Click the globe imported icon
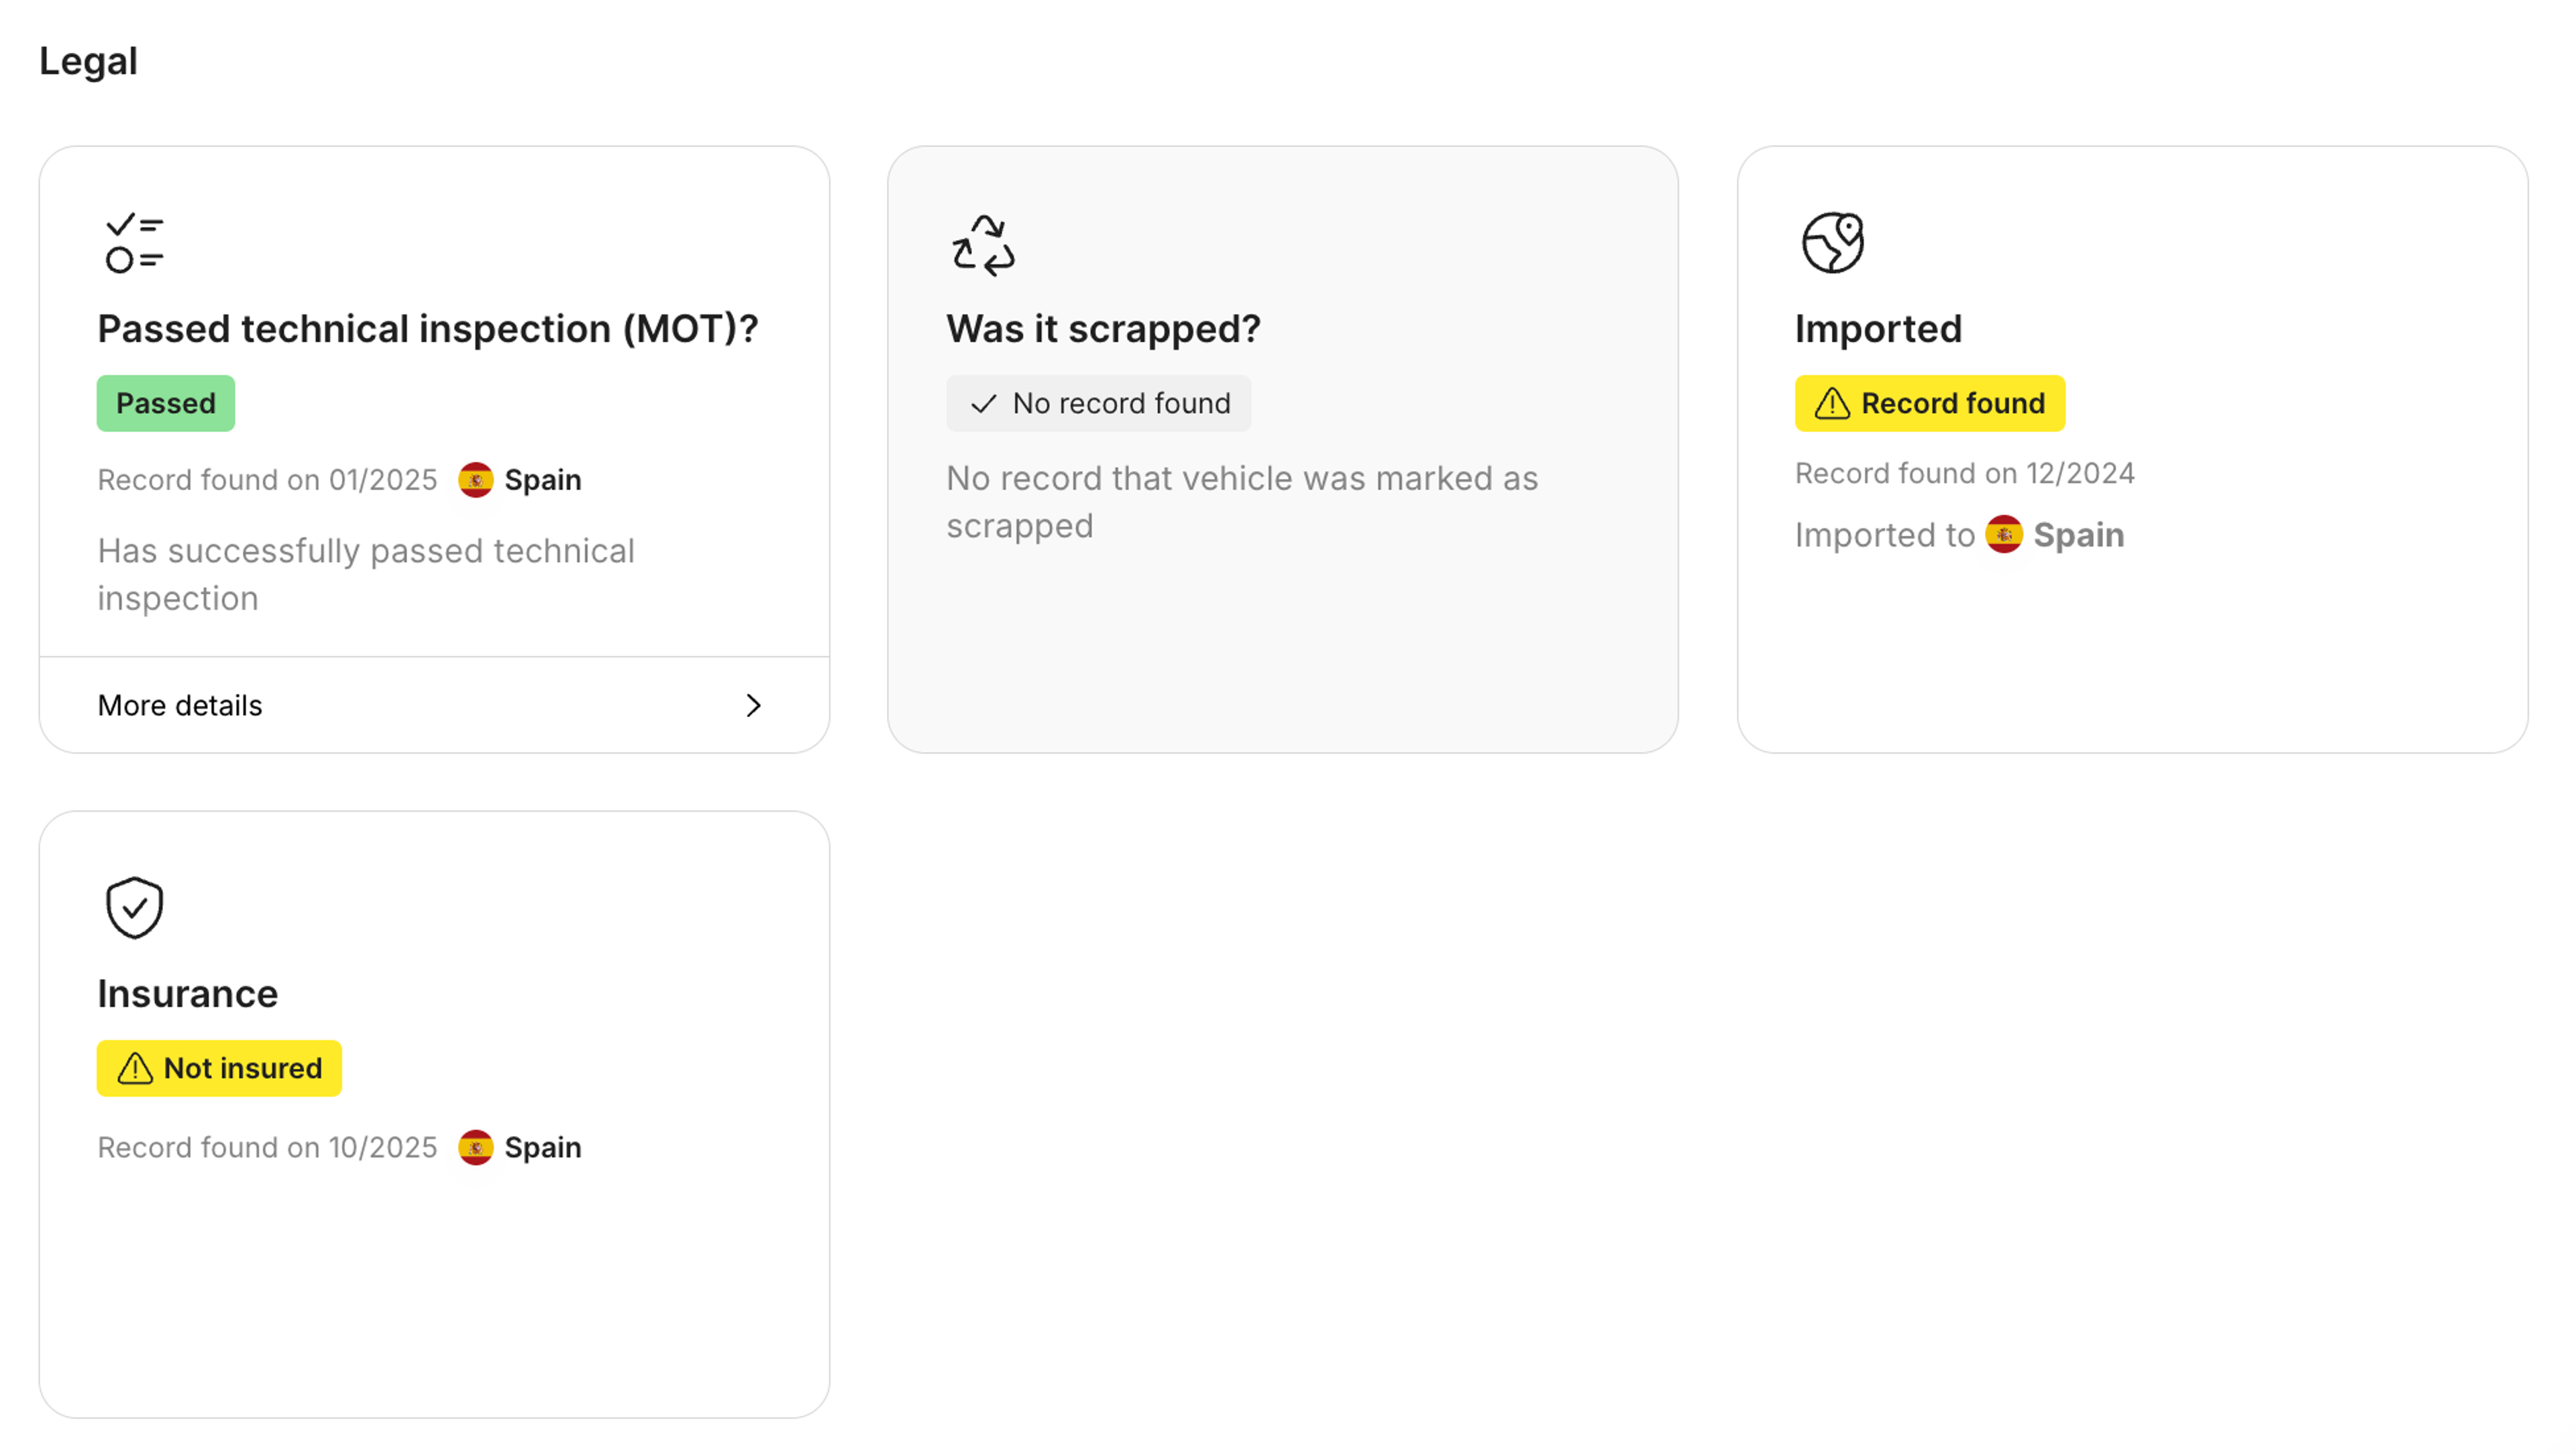This screenshot has width=2576, height=1454. [x=1832, y=242]
